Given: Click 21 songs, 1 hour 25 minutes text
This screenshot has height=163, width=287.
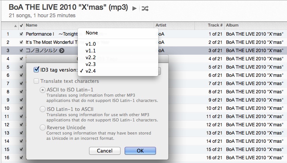Looking at the screenshot, I should 42,16.
